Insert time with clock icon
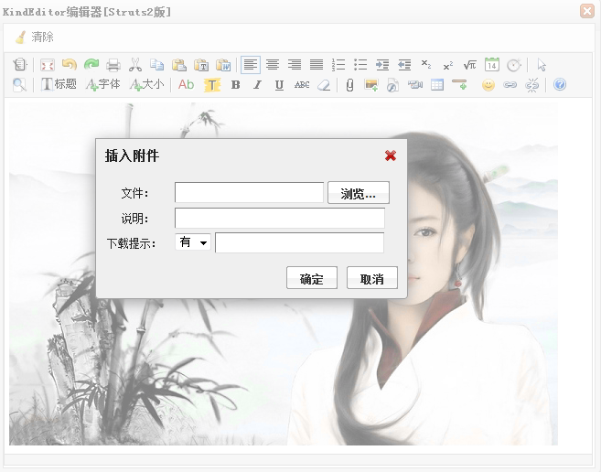Image resolution: width=601 pixels, height=472 pixels. click(x=513, y=64)
